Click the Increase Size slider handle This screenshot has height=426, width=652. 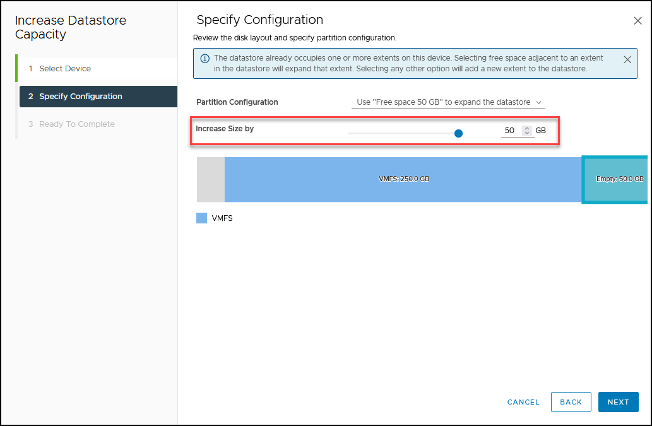[458, 133]
